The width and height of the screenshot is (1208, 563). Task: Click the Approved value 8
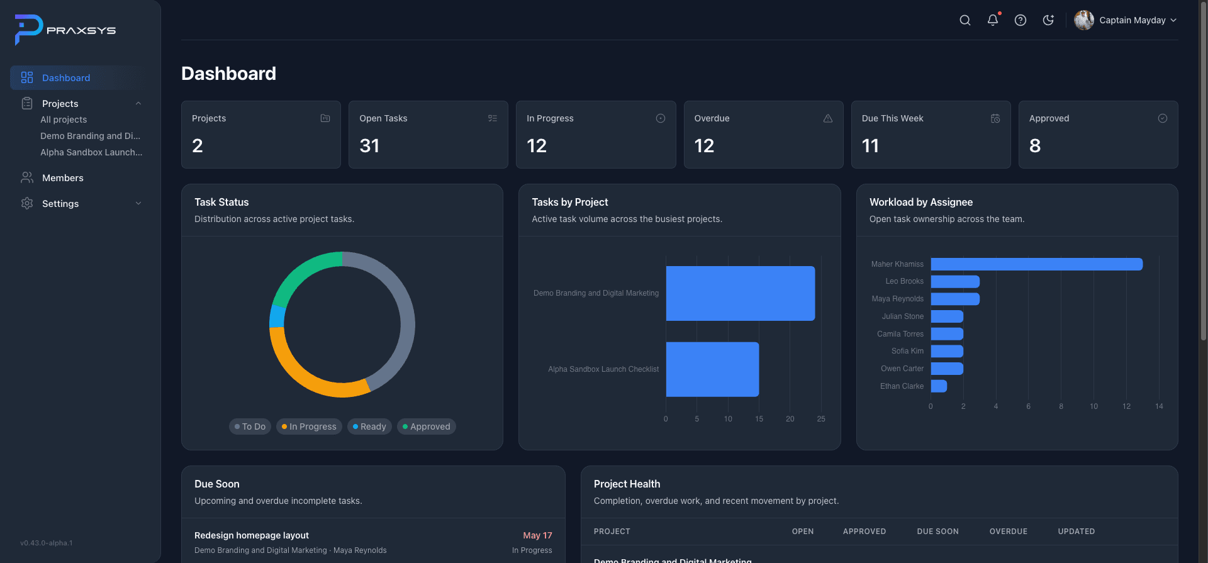pyautogui.click(x=1035, y=146)
